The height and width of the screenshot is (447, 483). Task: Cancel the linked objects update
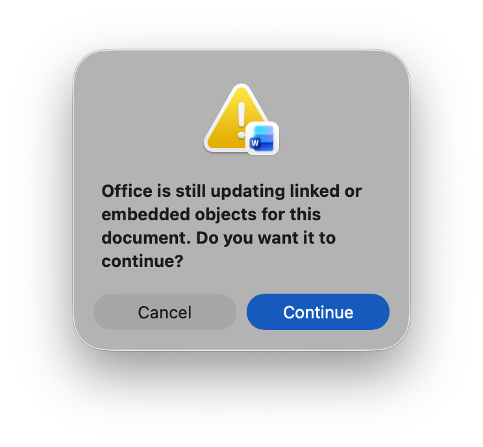point(165,312)
